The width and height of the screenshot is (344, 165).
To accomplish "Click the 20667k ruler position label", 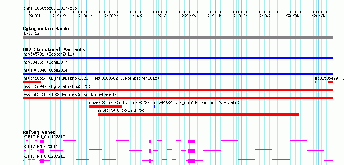I will click(x=60, y=15).
